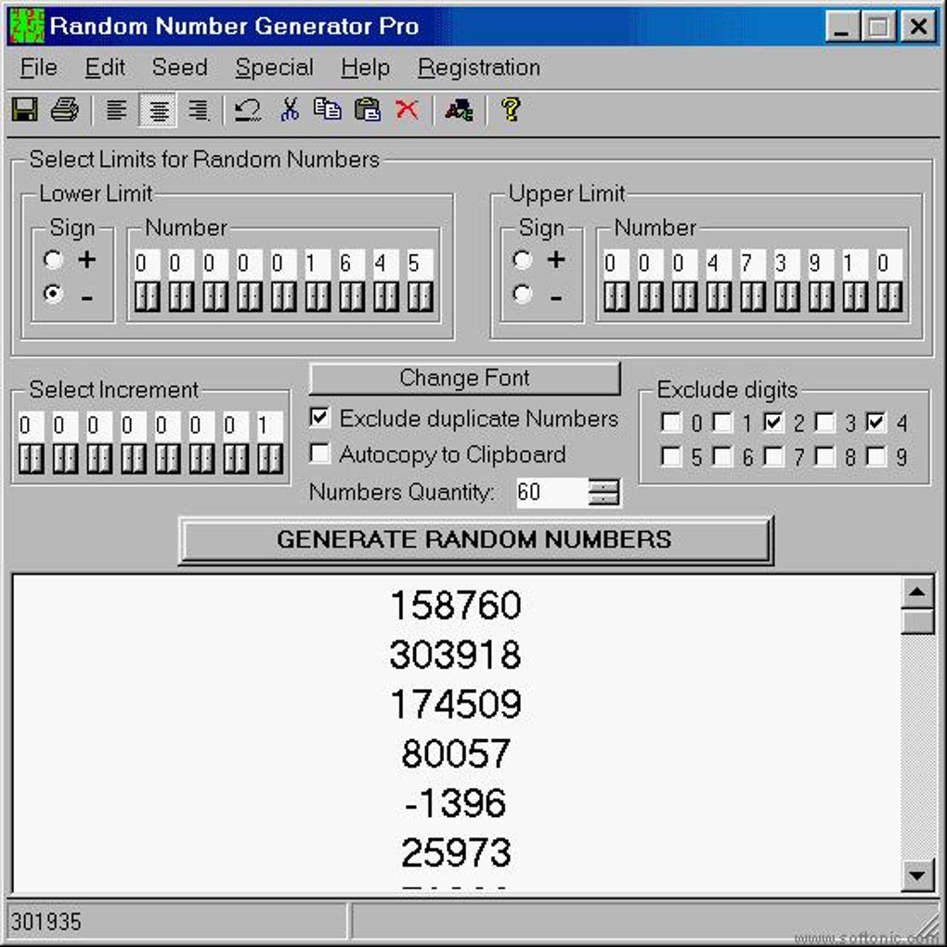Check exclude digit 8

[824, 457]
